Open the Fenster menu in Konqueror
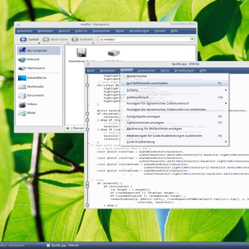 [160, 31]
